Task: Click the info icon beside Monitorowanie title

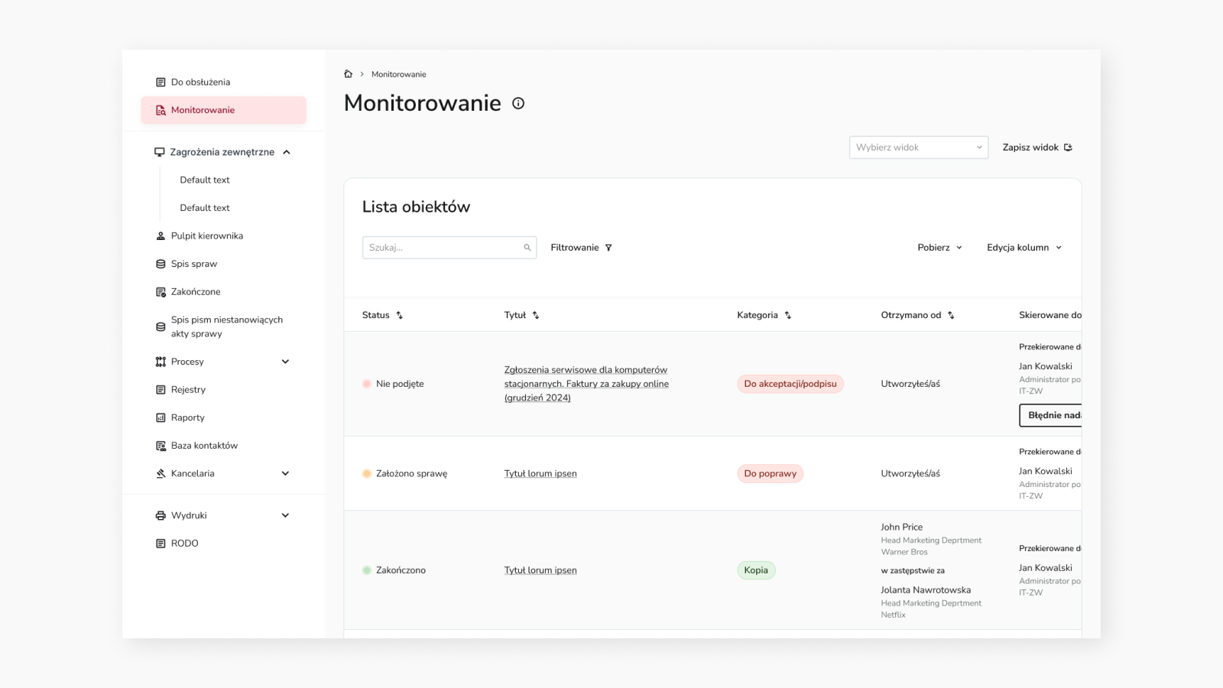Action: (518, 103)
